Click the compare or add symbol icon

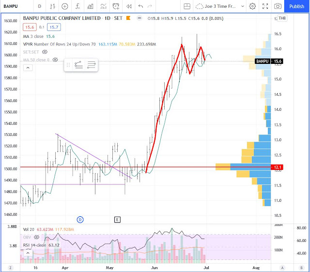point(65,6)
